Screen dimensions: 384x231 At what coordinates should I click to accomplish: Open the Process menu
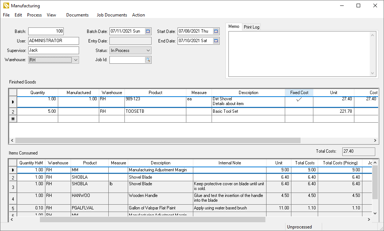[34, 15]
